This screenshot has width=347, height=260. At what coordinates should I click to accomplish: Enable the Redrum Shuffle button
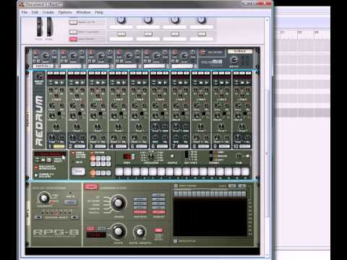point(172,156)
